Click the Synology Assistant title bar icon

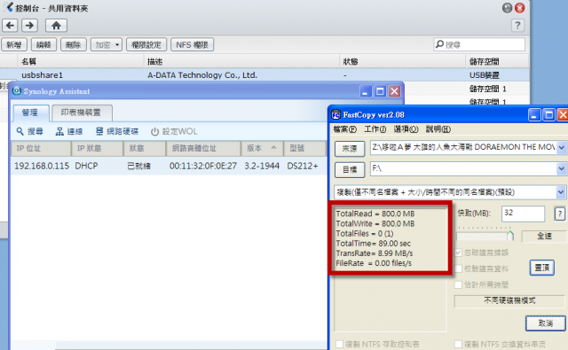pyautogui.click(x=16, y=90)
